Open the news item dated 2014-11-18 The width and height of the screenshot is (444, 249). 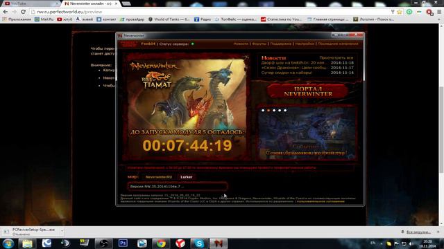307,63
